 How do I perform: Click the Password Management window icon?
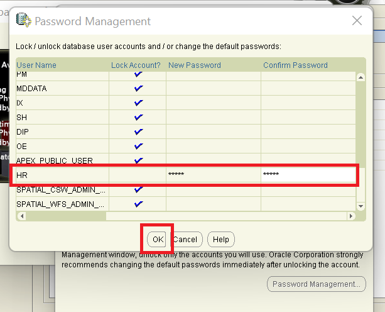(24, 20)
